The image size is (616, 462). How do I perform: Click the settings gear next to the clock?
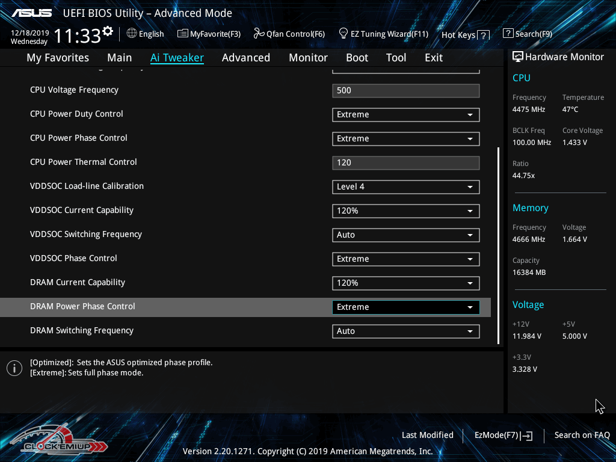click(108, 31)
